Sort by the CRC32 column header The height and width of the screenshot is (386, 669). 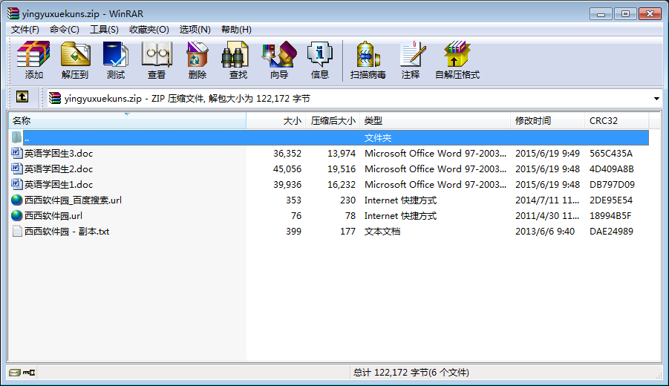617,121
